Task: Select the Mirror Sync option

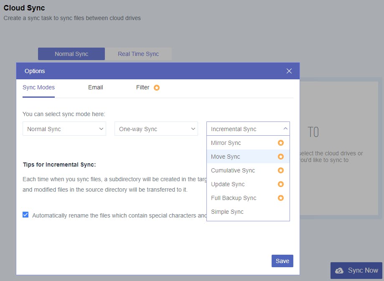Action: pos(226,143)
